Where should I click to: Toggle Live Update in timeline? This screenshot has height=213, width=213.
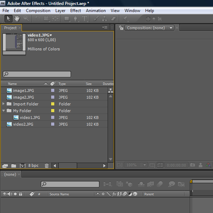pyautogui.click(x=120, y=184)
